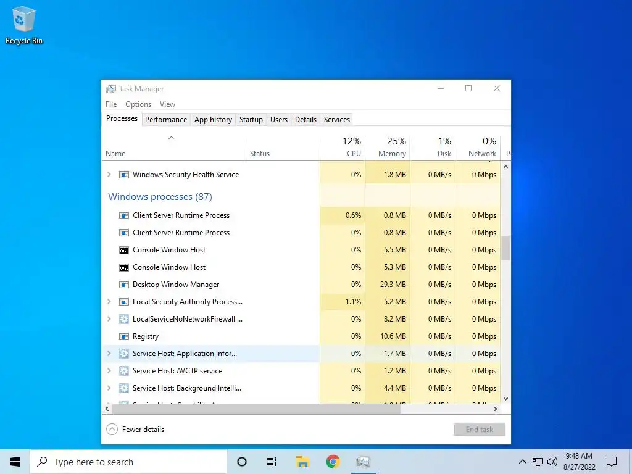Open Cortana from the taskbar circle icon

click(x=242, y=462)
